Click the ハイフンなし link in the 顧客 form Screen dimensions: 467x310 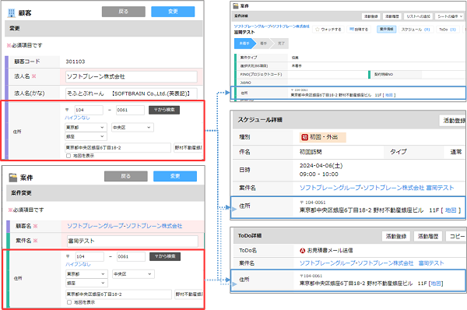point(77,118)
